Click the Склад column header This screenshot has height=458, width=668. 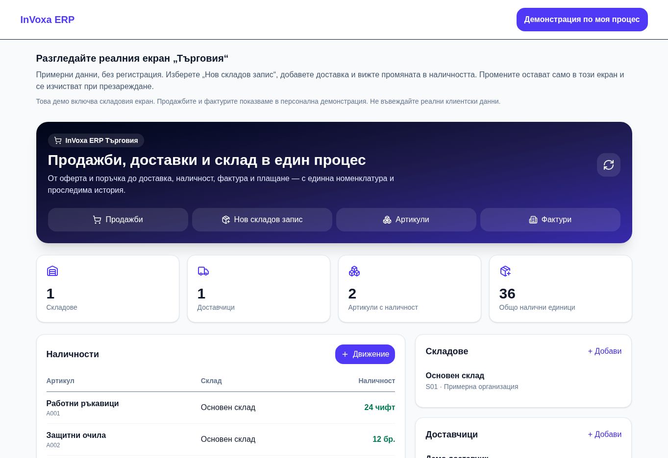(211, 381)
